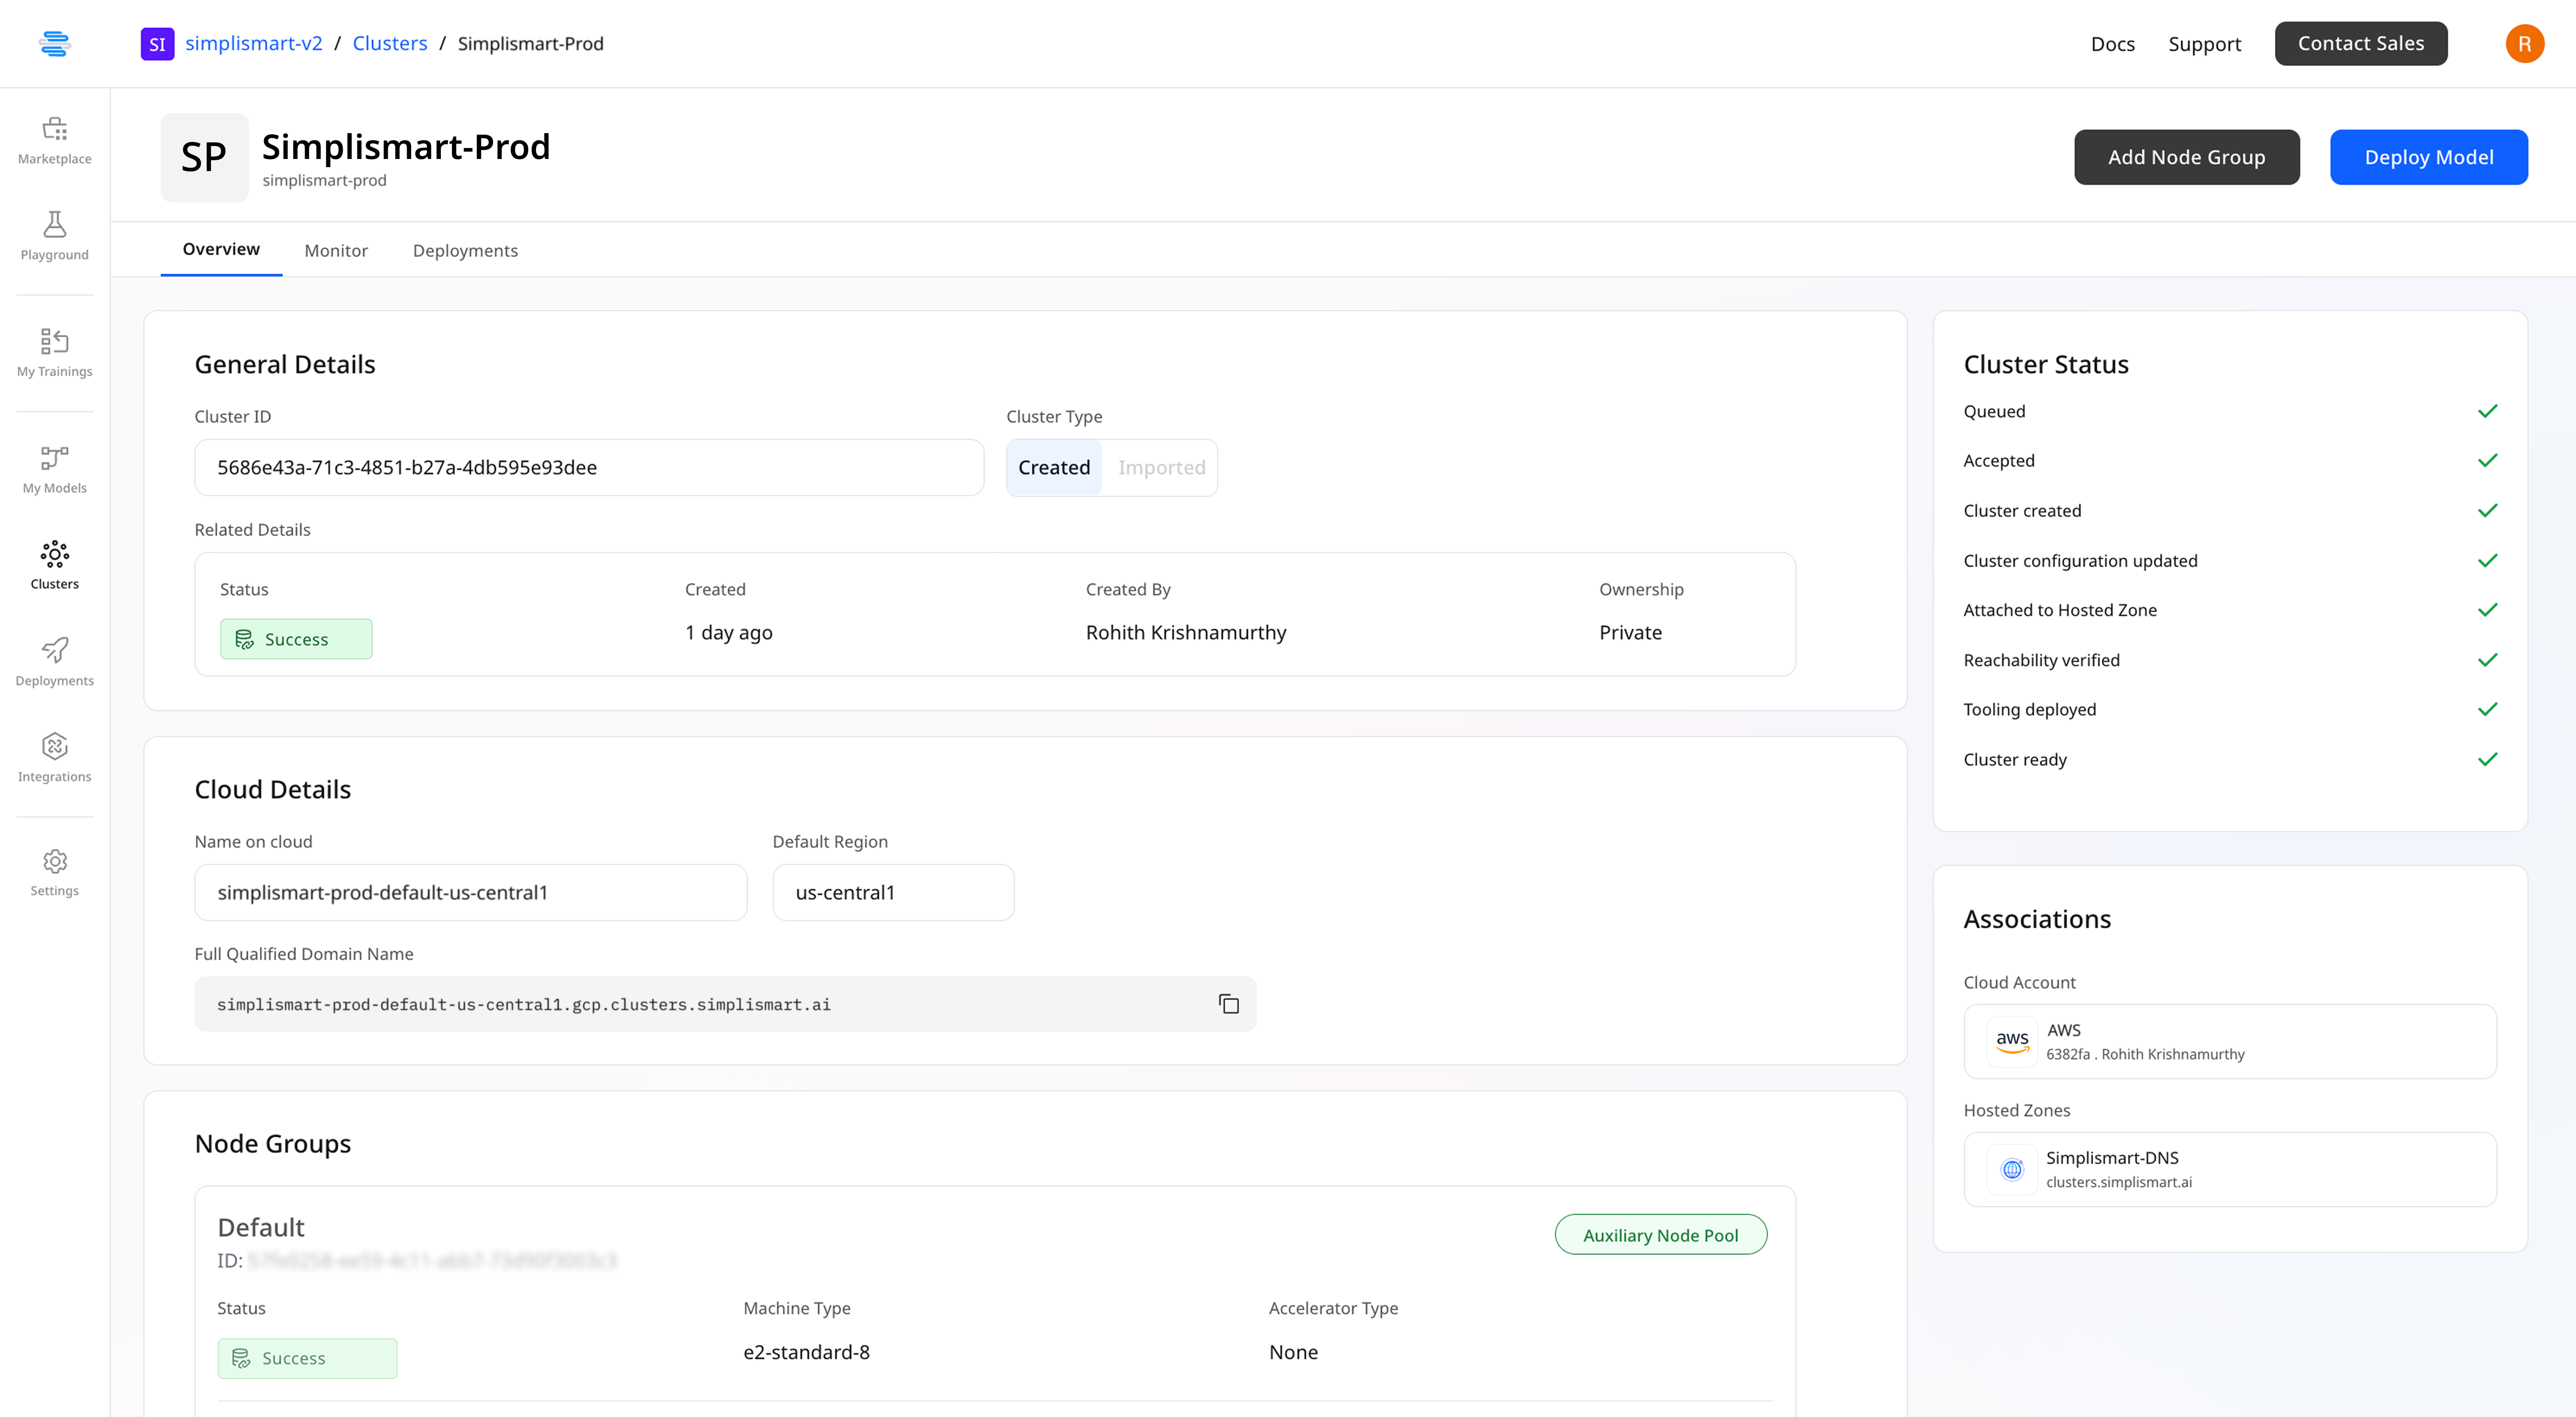Open the AWS cloud account card
The width and height of the screenshot is (2576, 1417).
point(2229,1041)
